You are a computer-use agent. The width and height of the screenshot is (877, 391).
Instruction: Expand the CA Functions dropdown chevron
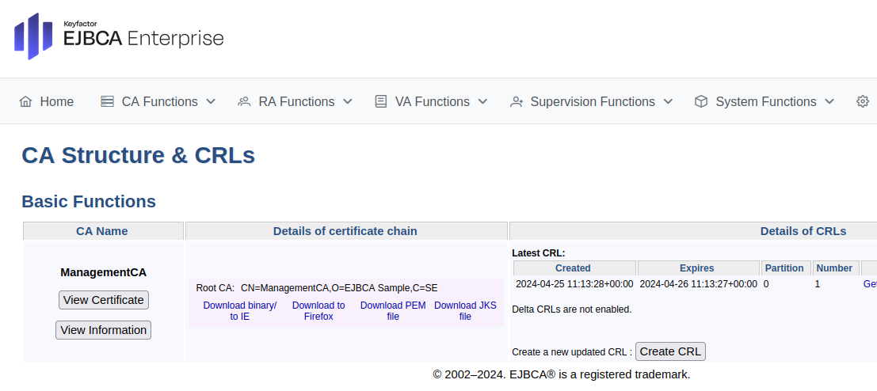[x=211, y=101]
